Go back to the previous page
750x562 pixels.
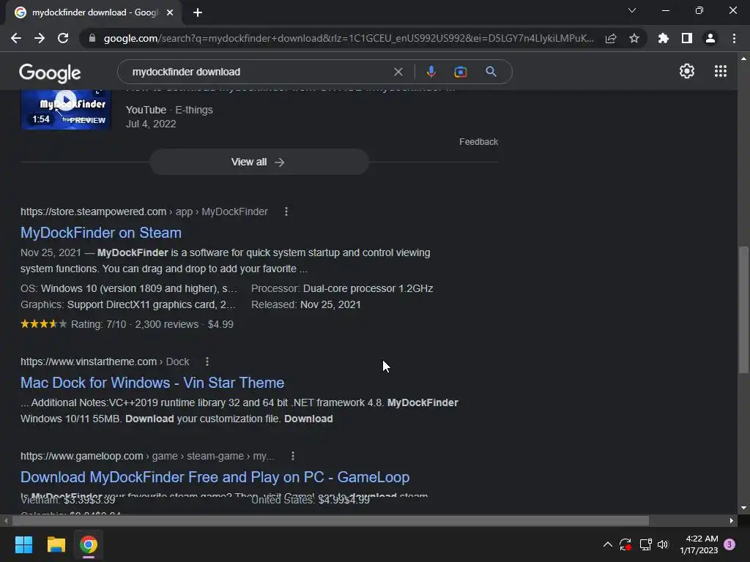click(16, 38)
